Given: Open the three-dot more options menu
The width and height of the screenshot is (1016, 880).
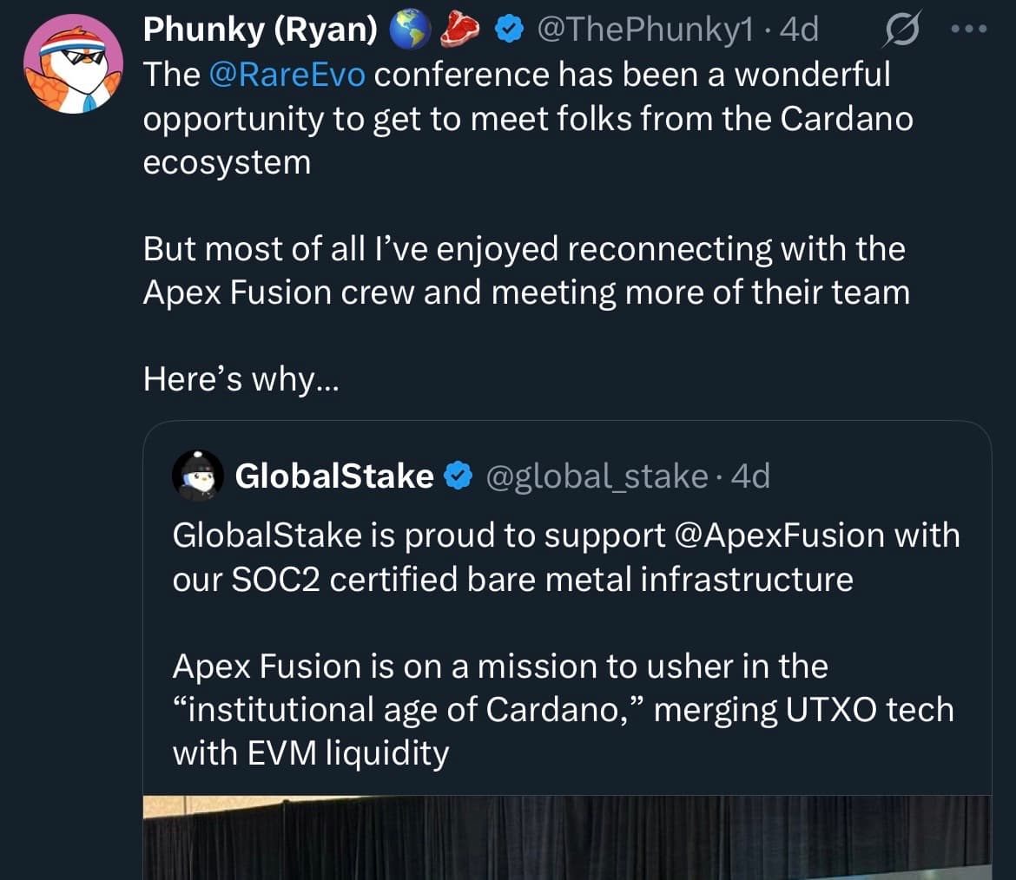Looking at the screenshot, I should [971, 30].
